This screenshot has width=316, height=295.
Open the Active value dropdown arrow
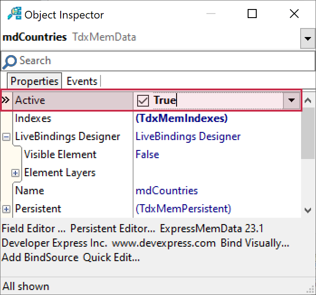(x=292, y=100)
